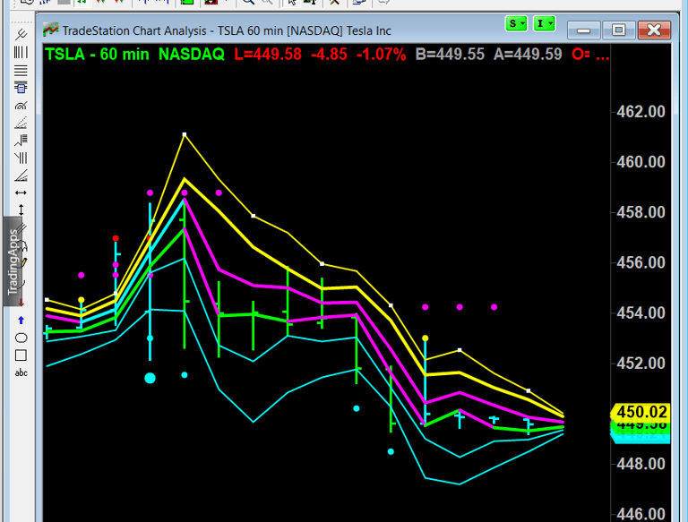Click the red dot above the third bar

pos(116,238)
